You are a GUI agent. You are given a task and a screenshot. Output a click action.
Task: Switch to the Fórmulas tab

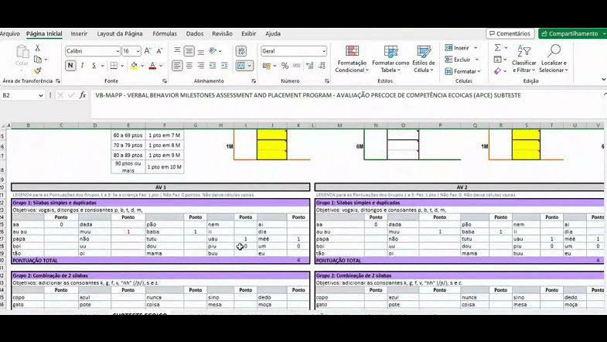(164, 34)
